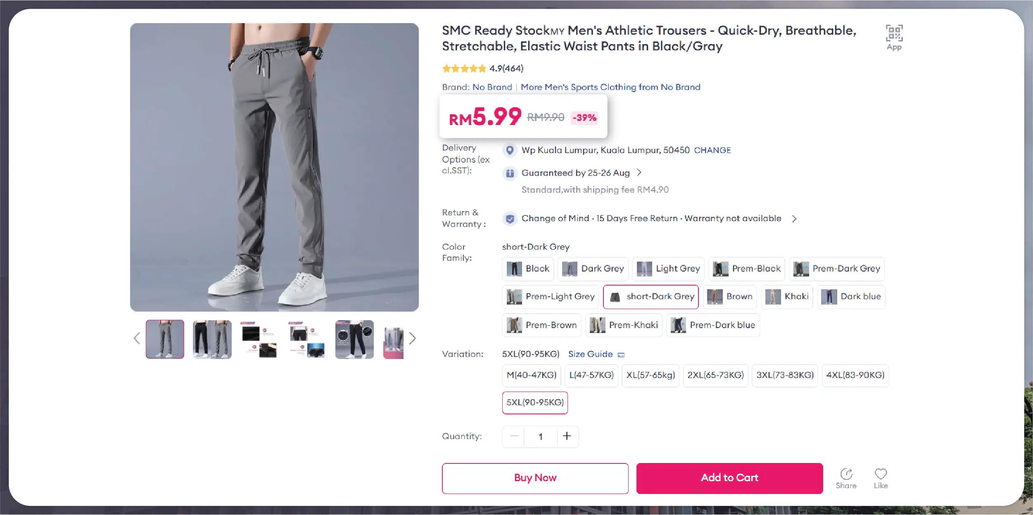Click the Share icon
The image size is (1033, 515).
click(x=846, y=474)
